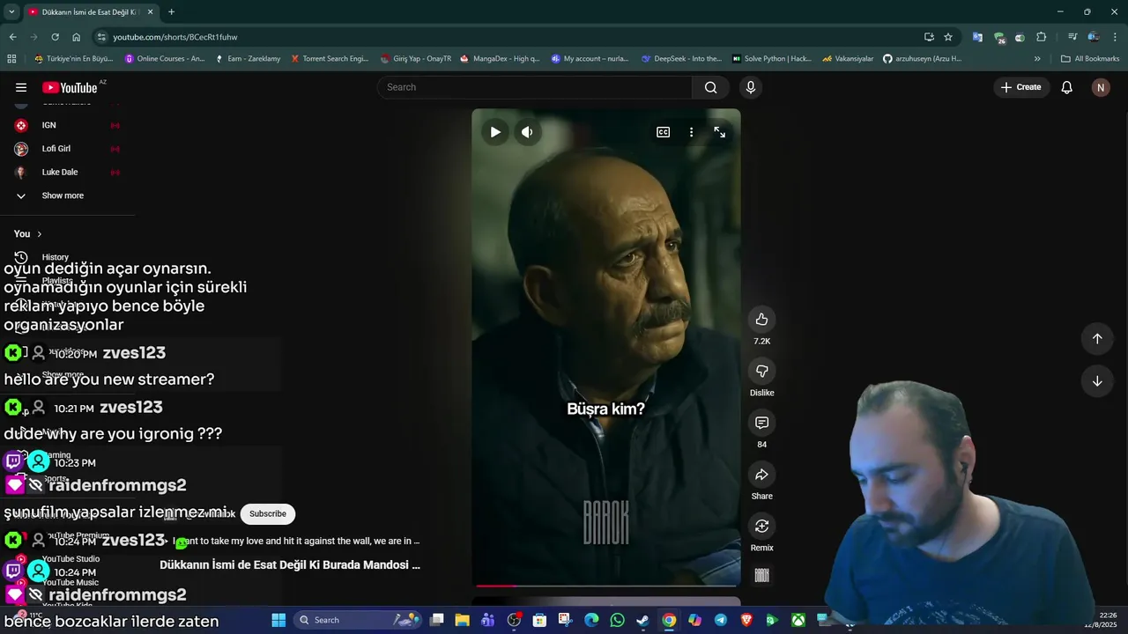The width and height of the screenshot is (1128, 634).
Task: Close the YouTube browser tab
Action: point(150,11)
